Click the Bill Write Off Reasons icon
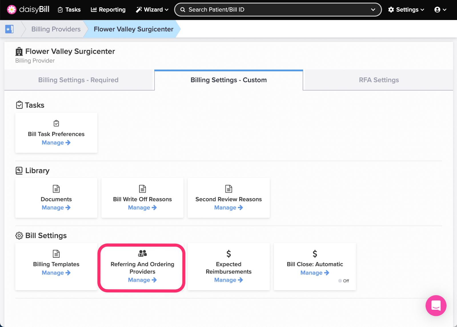This screenshot has height=327, width=457. tap(143, 189)
